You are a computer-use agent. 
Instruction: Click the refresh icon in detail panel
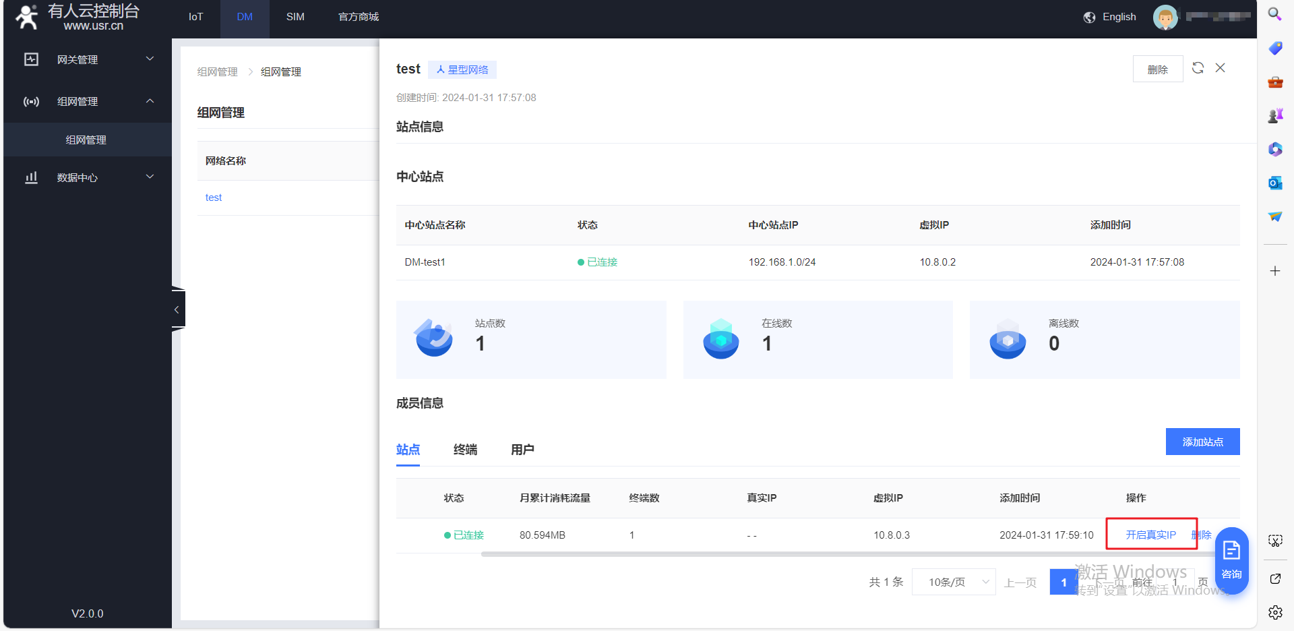point(1198,68)
